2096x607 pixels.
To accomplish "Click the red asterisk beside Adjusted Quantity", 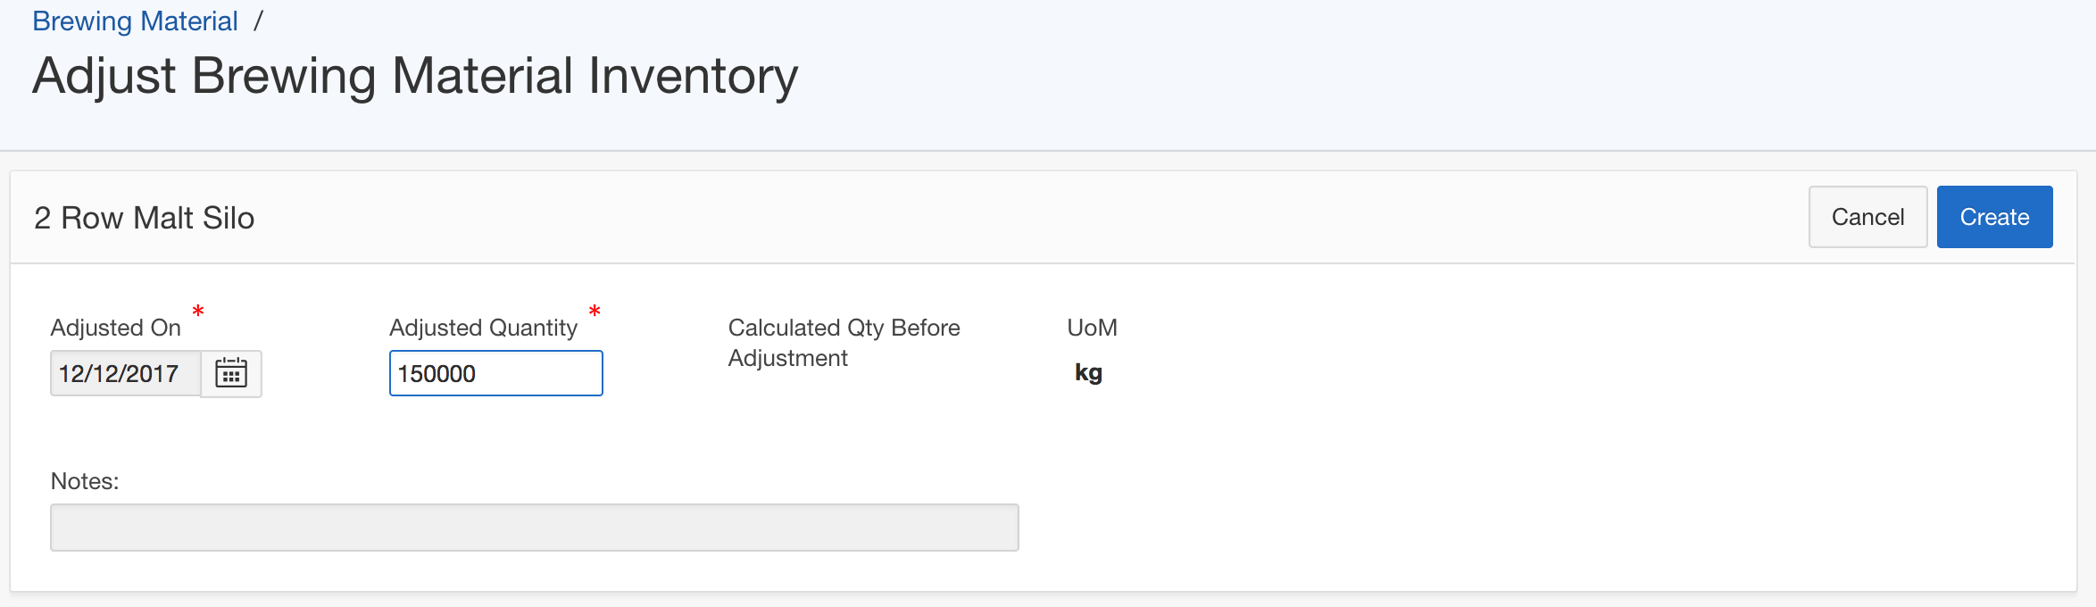I will pyautogui.click(x=595, y=312).
